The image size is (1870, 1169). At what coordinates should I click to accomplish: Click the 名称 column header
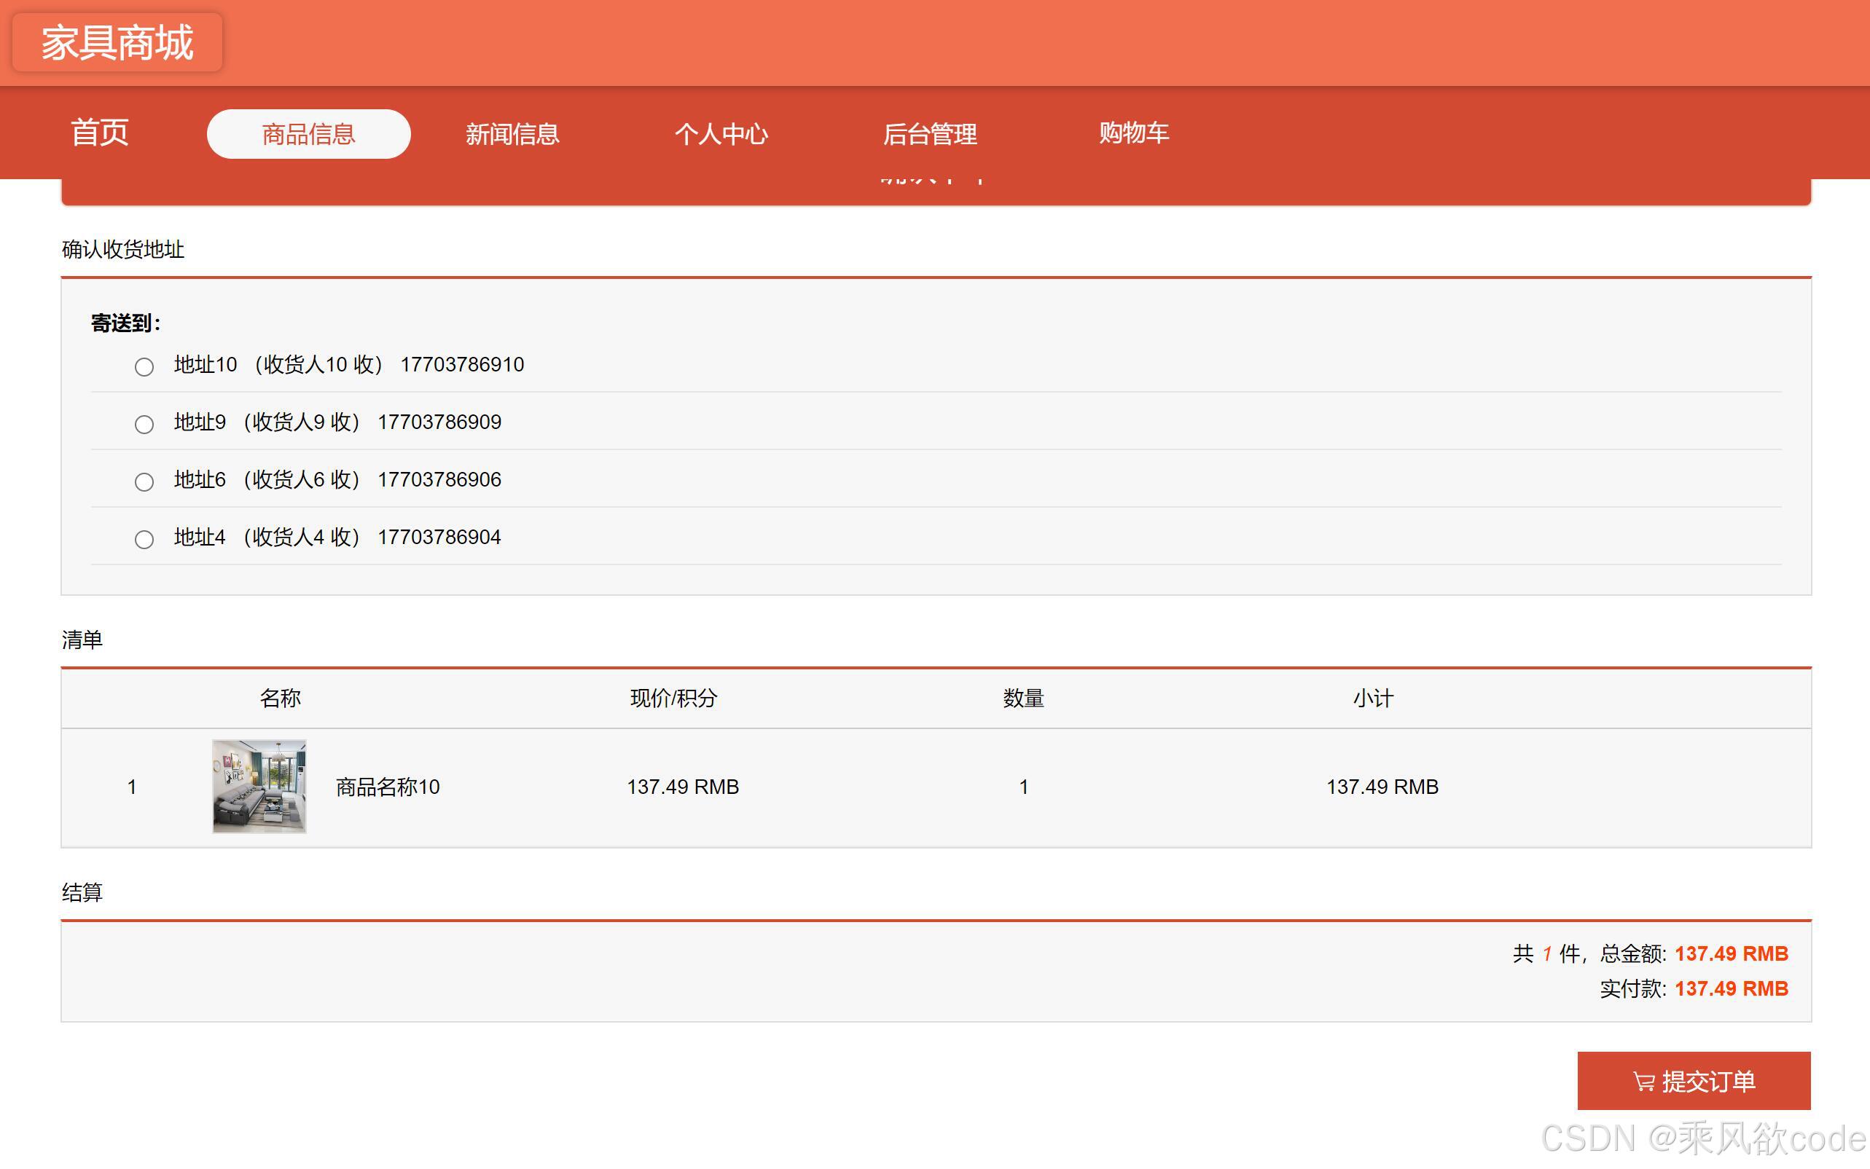pos(280,699)
